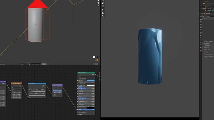Open the Object properties tab
The image size is (214, 120).
[201, 33]
